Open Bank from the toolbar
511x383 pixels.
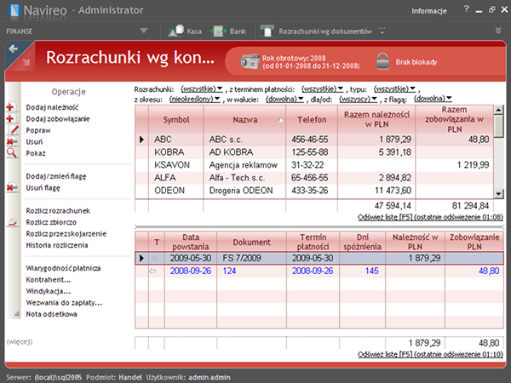(228, 31)
